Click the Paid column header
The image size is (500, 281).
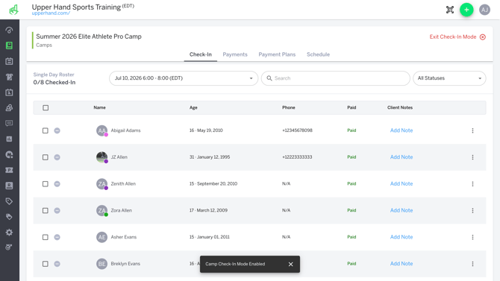[x=351, y=107]
